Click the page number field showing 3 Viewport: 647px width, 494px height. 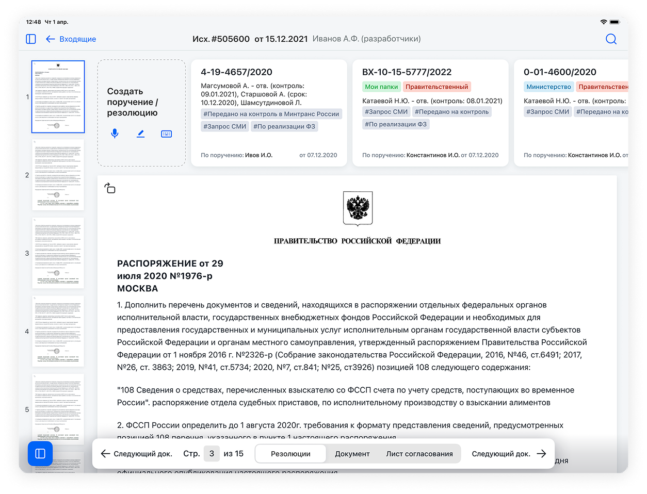pos(212,454)
